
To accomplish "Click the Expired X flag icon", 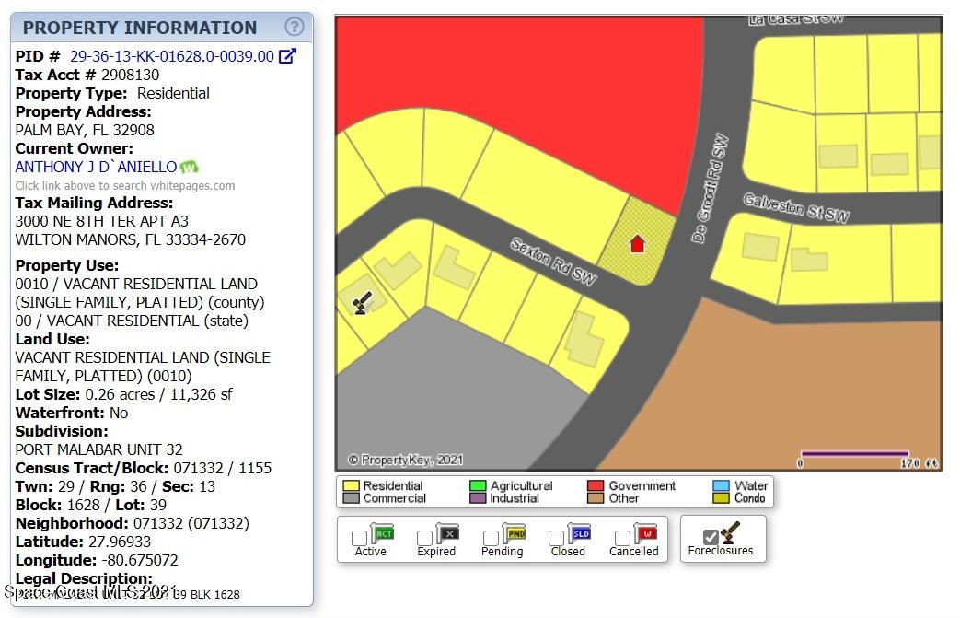I will click(x=447, y=534).
